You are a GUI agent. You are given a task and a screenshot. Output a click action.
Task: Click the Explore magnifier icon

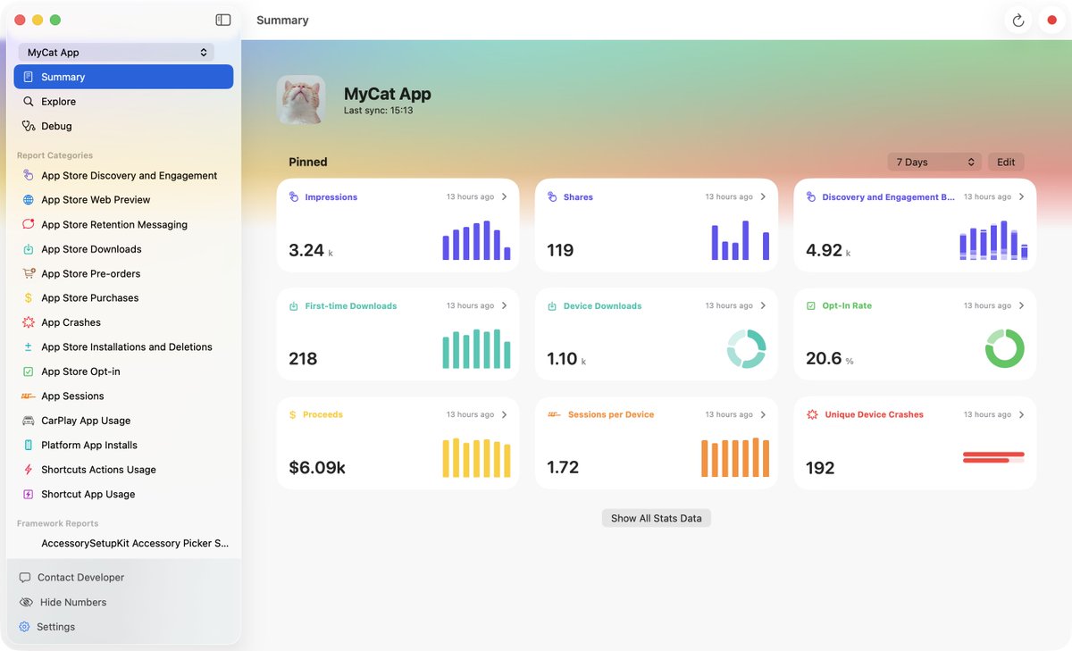29,102
